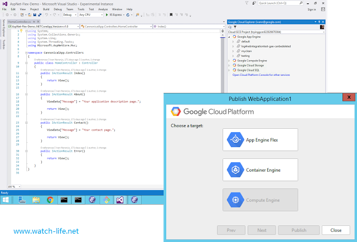Screen dimensions: 357x242
Task: Open the HomeController class navigation dropdown
Action: (x=117, y=26)
